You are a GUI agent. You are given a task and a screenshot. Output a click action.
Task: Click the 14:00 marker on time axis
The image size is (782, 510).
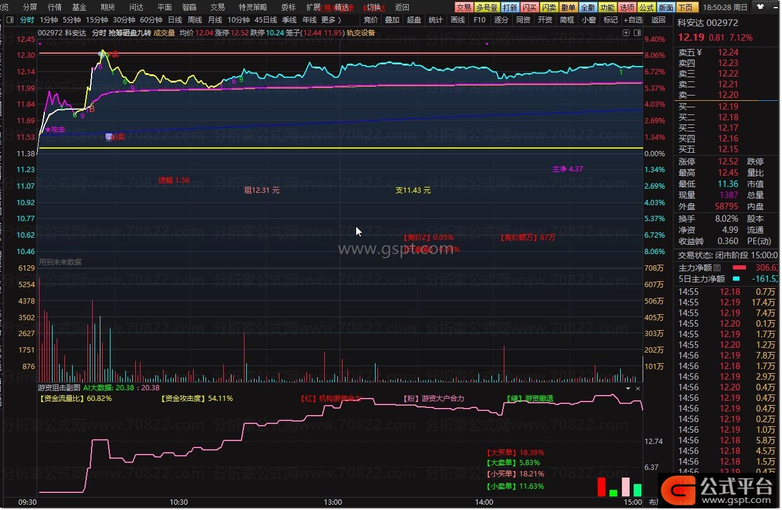pos(484,502)
